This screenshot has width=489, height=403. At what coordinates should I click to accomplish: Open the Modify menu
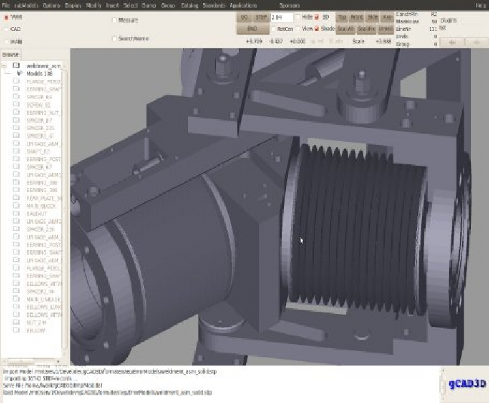pyautogui.click(x=93, y=5)
